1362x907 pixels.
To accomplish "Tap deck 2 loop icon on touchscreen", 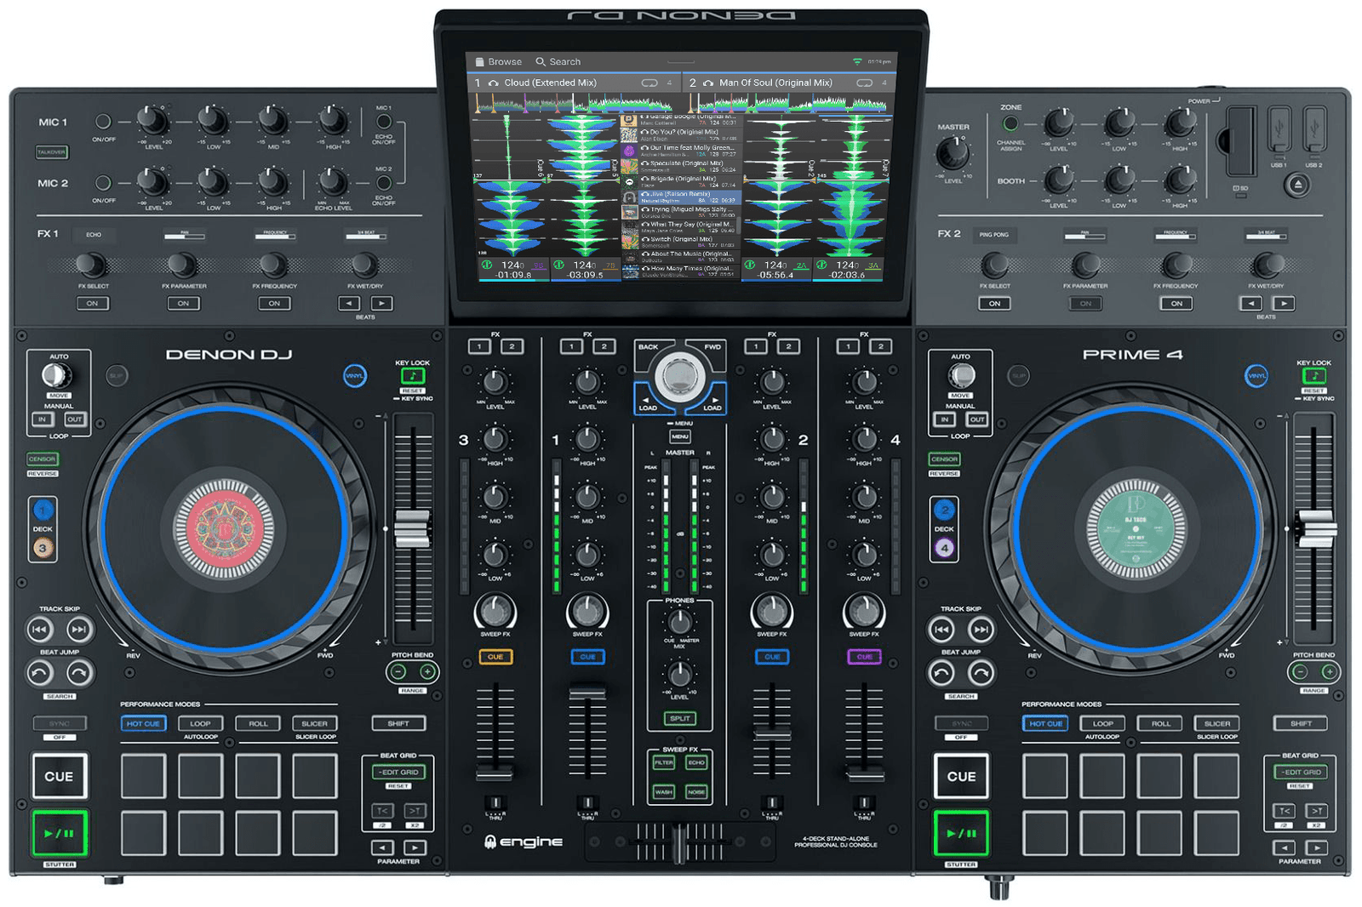I will [865, 83].
